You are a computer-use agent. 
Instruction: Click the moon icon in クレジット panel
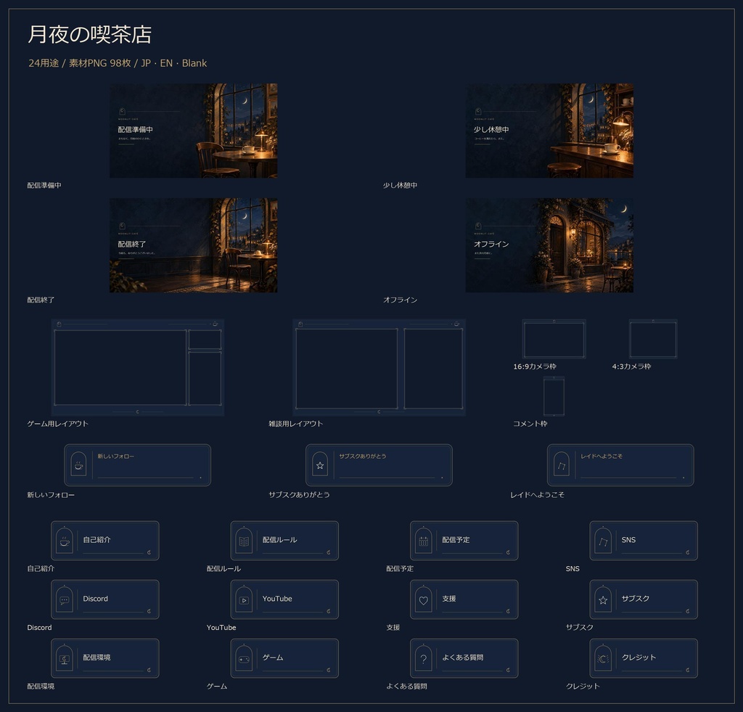(x=603, y=660)
